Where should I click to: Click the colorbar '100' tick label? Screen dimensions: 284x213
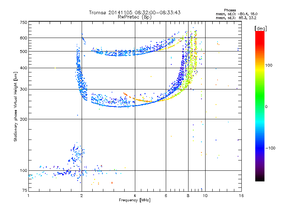(x=269, y=65)
